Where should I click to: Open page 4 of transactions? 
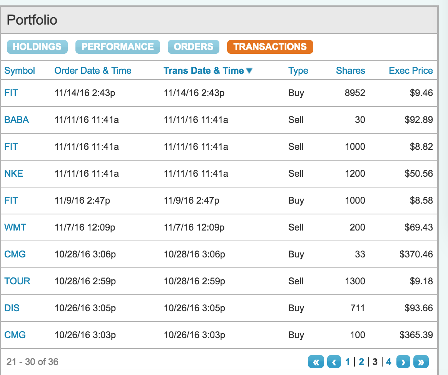click(389, 362)
